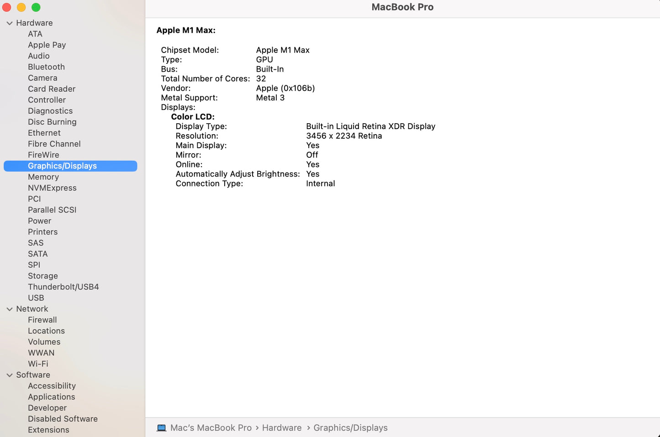660x437 pixels.
Task: Select the Apple M1 Max heading
Action: (x=186, y=31)
